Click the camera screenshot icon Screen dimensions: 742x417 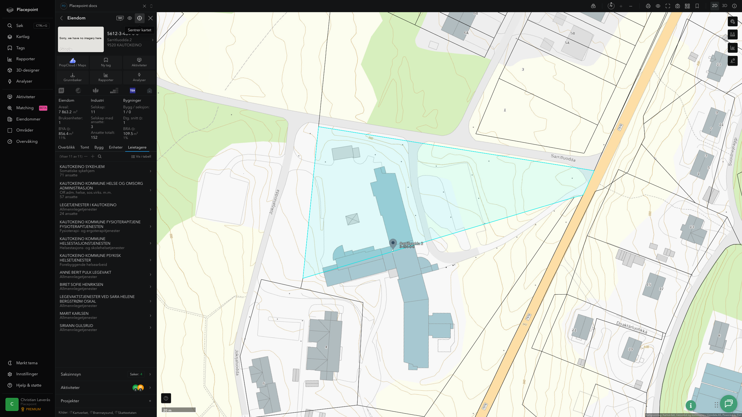pyautogui.click(x=677, y=6)
